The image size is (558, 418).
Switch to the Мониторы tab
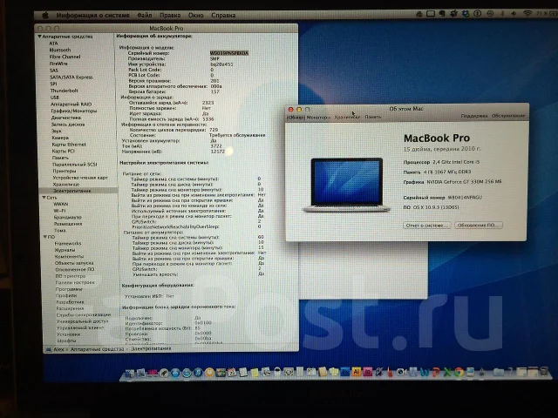pyautogui.click(x=318, y=117)
